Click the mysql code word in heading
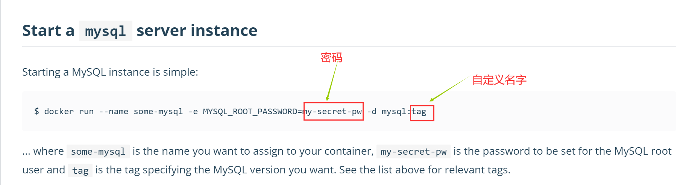The image size is (683, 185). coord(105,31)
